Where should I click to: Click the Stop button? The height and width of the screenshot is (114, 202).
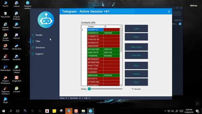pyautogui.click(x=136, y=66)
